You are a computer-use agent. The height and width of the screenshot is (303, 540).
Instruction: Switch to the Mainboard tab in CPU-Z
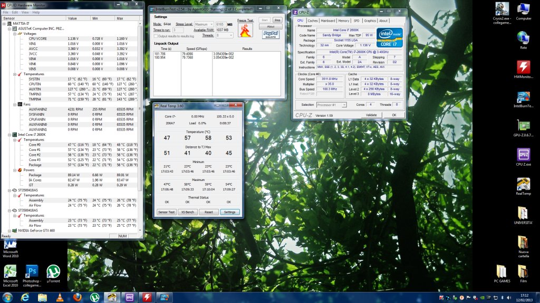(x=328, y=21)
